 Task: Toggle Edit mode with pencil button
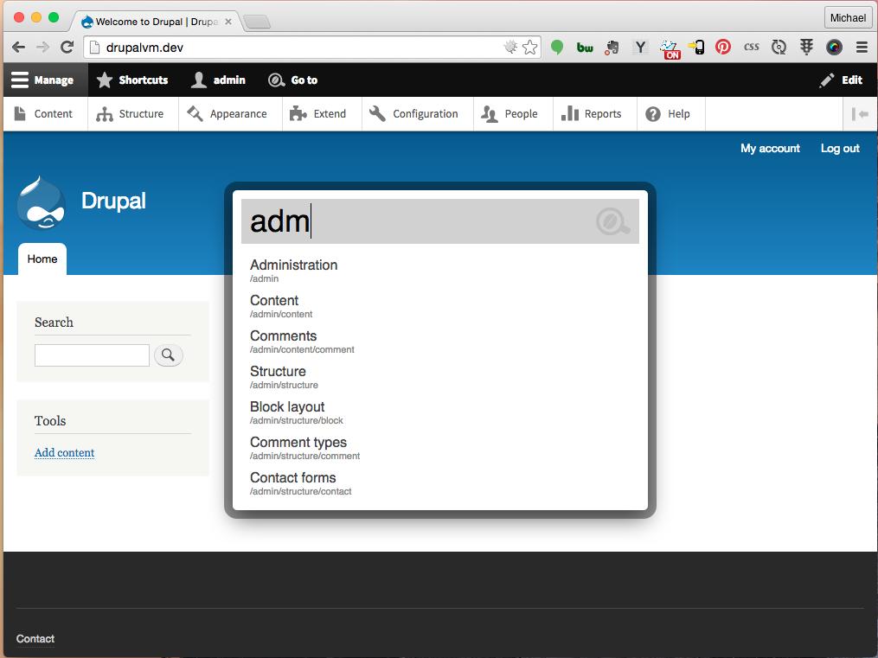(x=841, y=80)
